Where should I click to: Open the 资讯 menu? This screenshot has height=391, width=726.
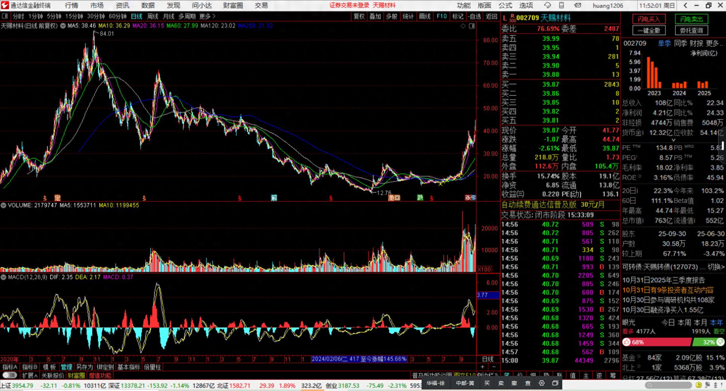tap(123, 5)
